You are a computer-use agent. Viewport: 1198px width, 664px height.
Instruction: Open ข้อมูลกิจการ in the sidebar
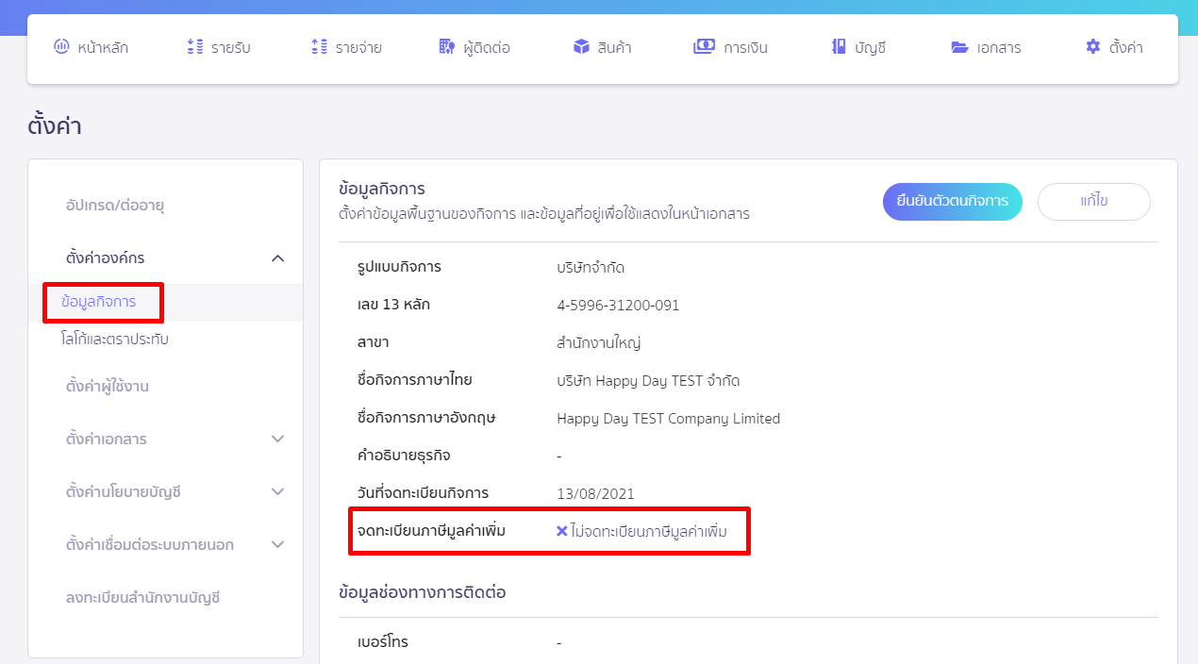99,303
